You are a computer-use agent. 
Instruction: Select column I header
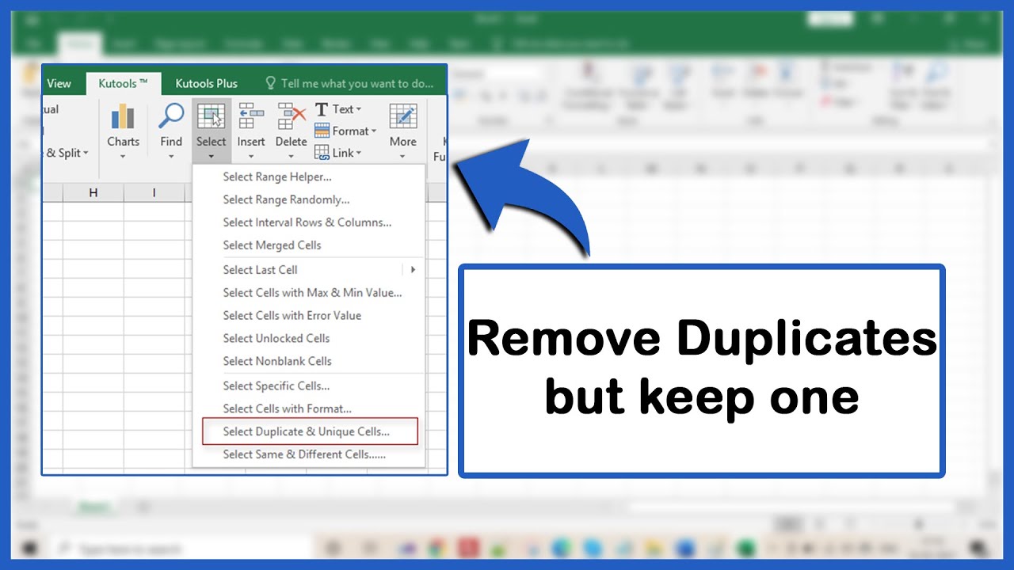pos(154,192)
